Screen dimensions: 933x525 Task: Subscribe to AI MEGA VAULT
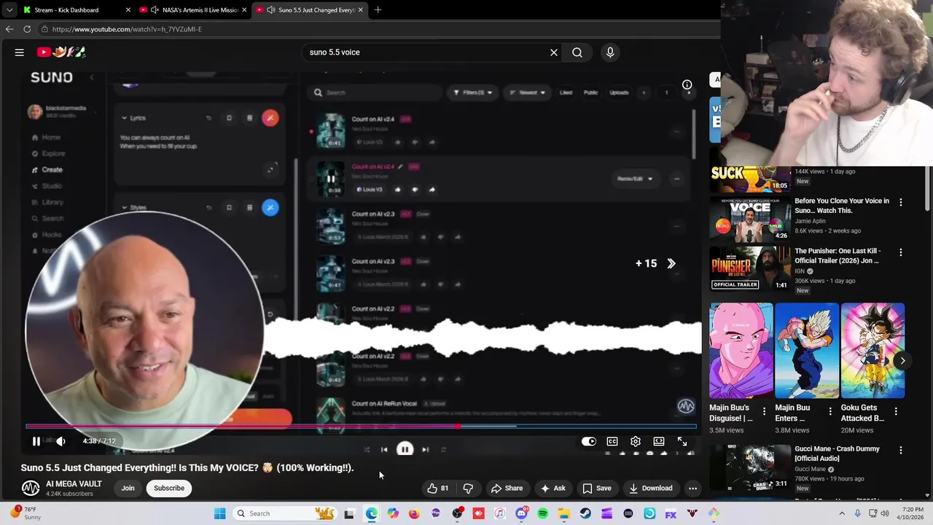(x=169, y=488)
